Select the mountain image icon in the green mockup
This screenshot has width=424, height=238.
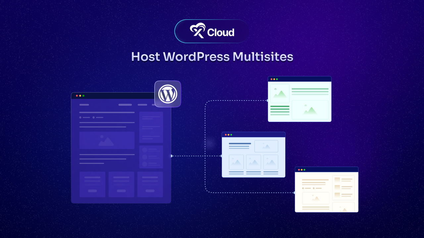(x=280, y=94)
